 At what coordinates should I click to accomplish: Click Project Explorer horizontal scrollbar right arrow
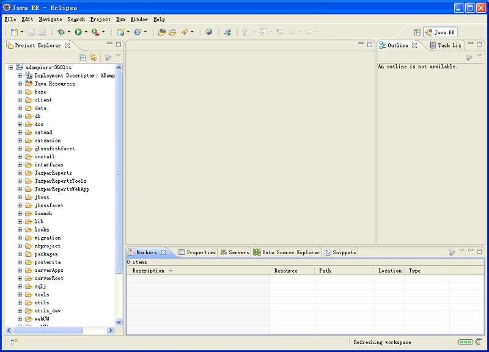click(111, 330)
